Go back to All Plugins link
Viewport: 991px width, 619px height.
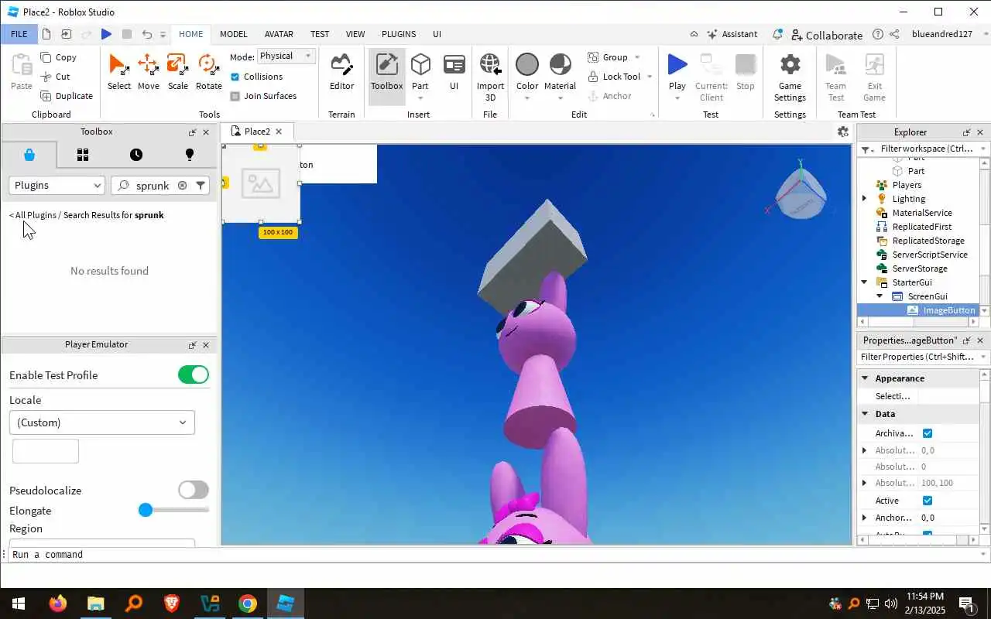coord(33,215)
